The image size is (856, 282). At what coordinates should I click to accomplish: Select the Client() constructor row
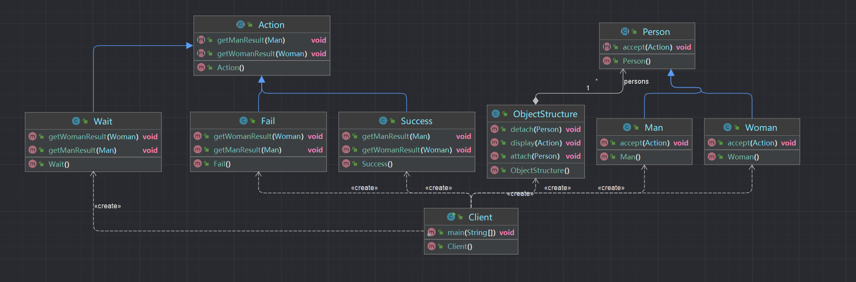pos(460,246)
